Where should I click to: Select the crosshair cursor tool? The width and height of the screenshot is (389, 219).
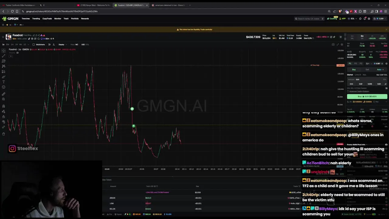[3, 50]
